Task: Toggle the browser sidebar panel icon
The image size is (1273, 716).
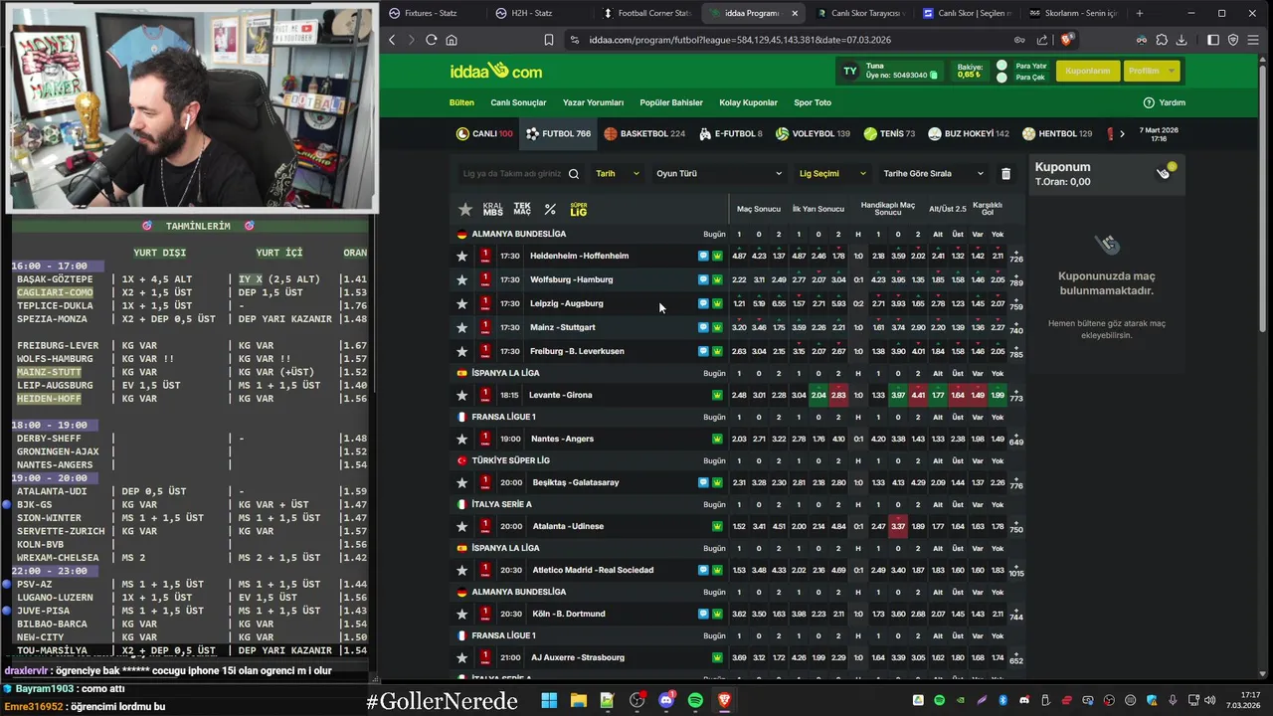Action: (x=1213, y=40)
